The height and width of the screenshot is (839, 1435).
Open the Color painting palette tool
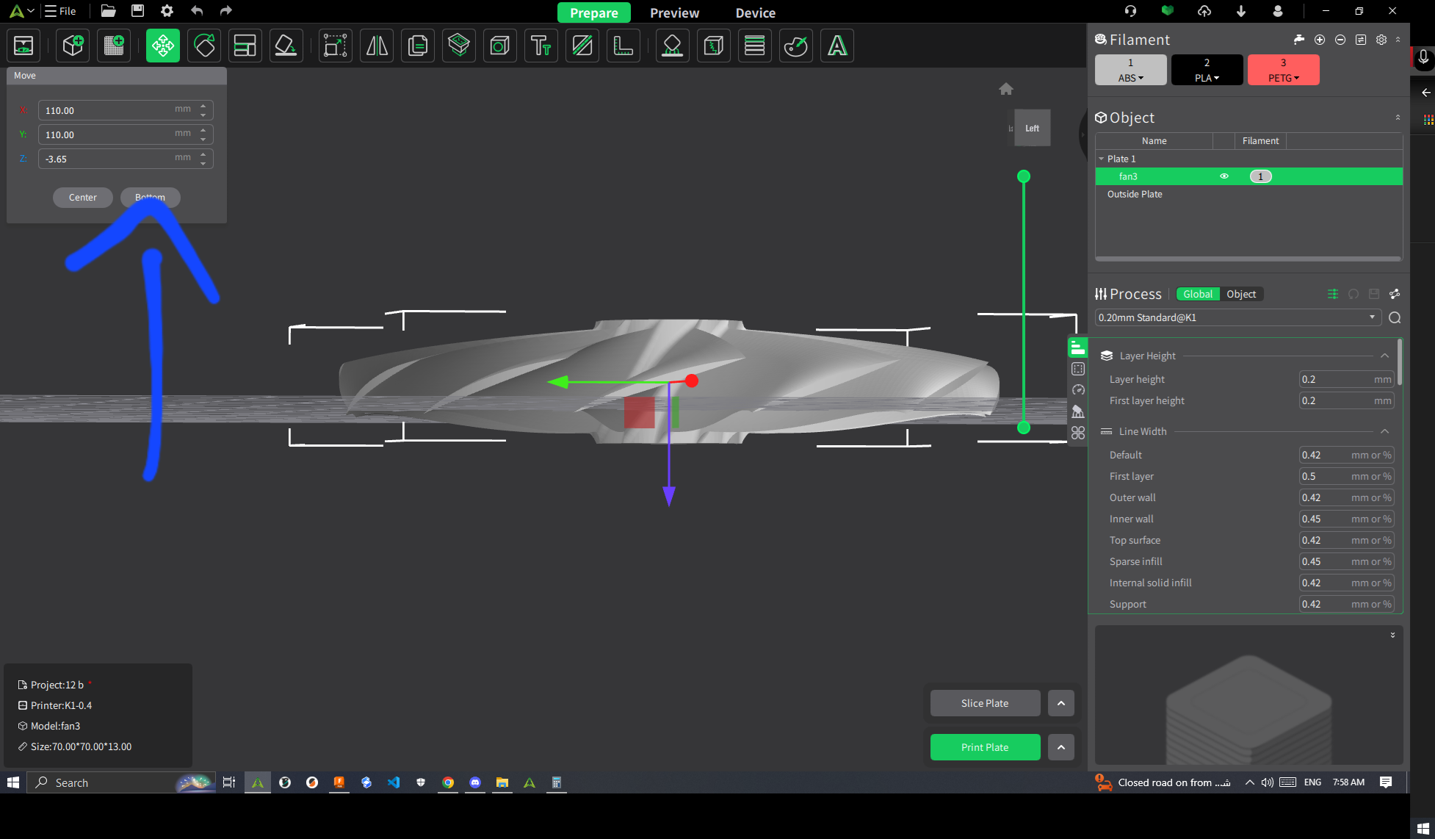pos(796,46)
